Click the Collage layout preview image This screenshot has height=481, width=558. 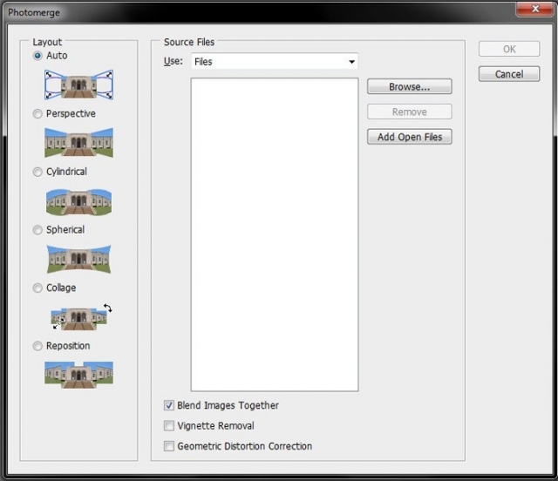coord(80,317)
